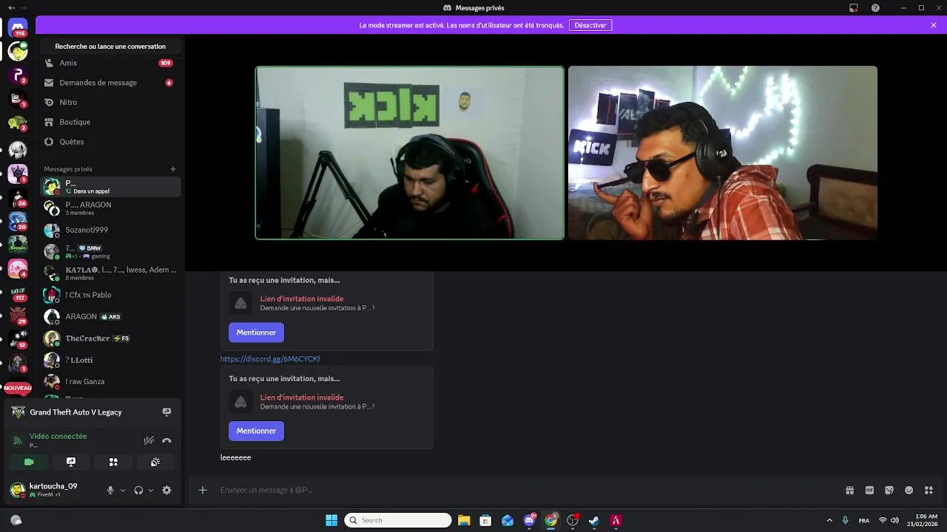Open the ? LLotti conversation
The height and width of the screenshot is (532, 947).
(x=109, y=360)
